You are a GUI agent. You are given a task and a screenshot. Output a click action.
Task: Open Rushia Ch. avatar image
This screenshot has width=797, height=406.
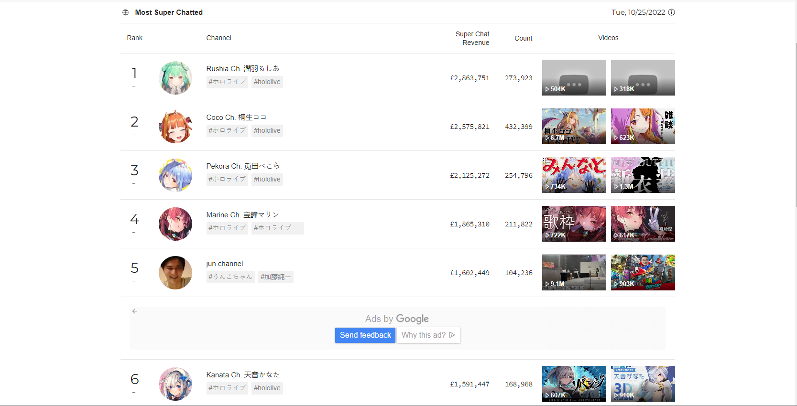[175, 78]
